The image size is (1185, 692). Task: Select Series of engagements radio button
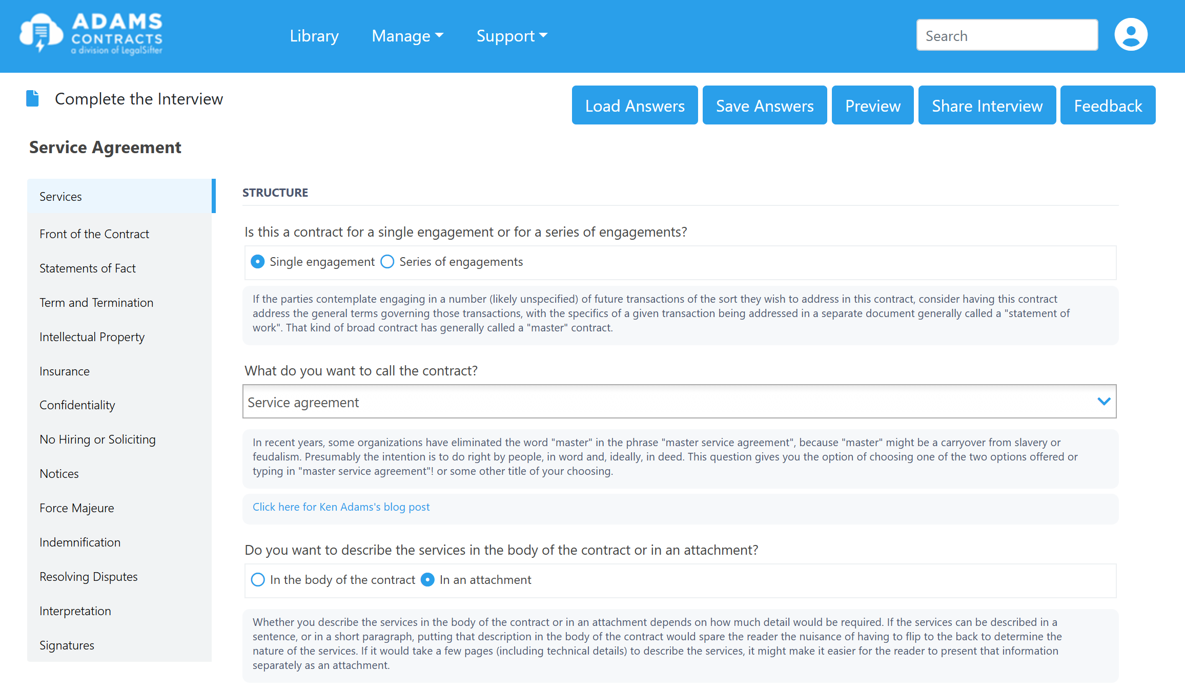(386, 262)
